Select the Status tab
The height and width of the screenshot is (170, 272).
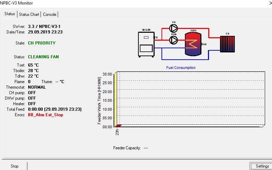click(x=10, y=14)
